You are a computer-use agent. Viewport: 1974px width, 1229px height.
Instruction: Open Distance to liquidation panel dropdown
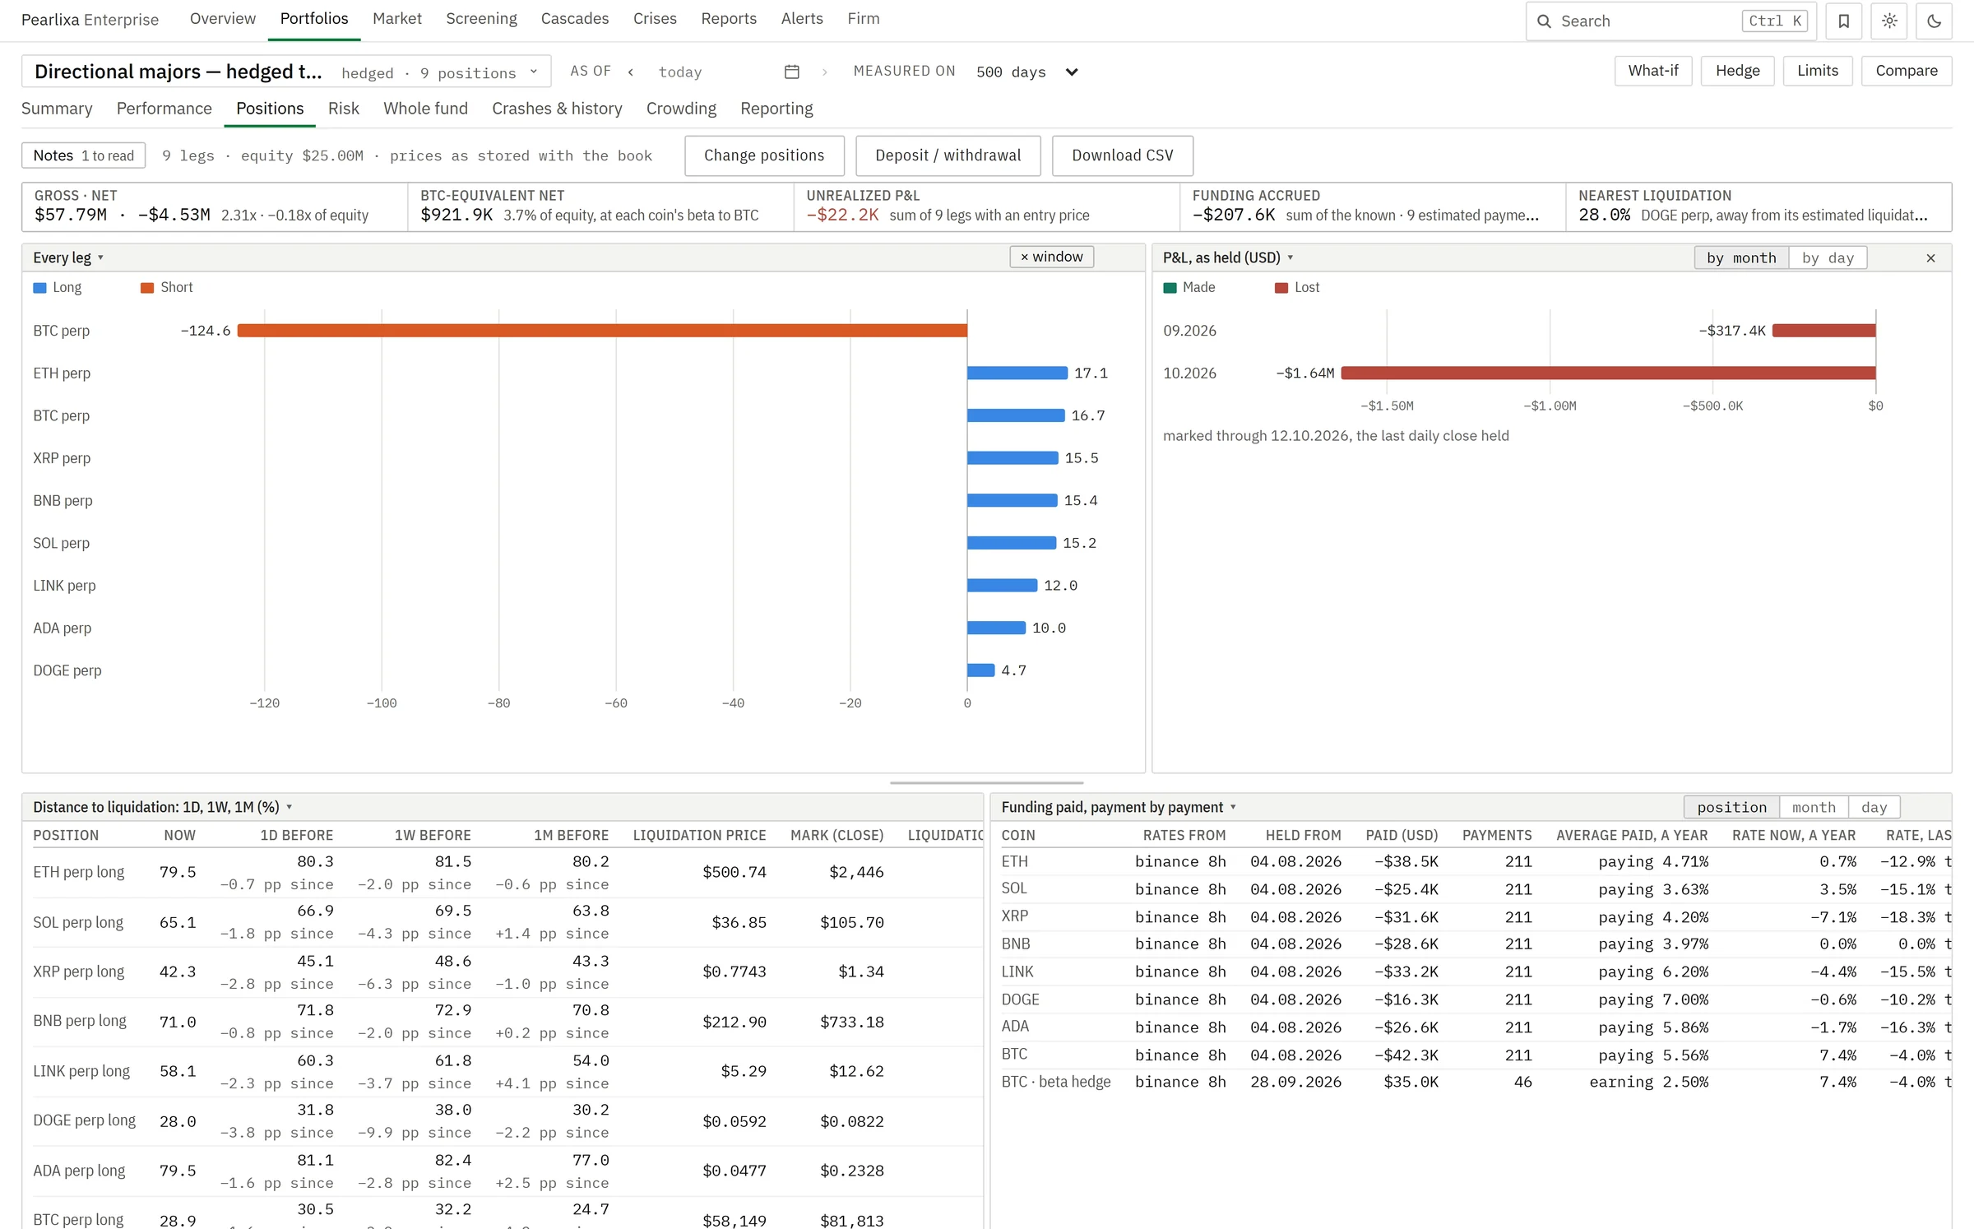tap(163, 807)
